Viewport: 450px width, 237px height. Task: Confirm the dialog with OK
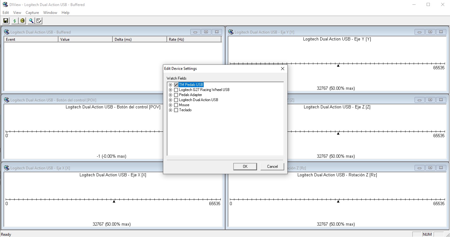click(x=245, y=167)
